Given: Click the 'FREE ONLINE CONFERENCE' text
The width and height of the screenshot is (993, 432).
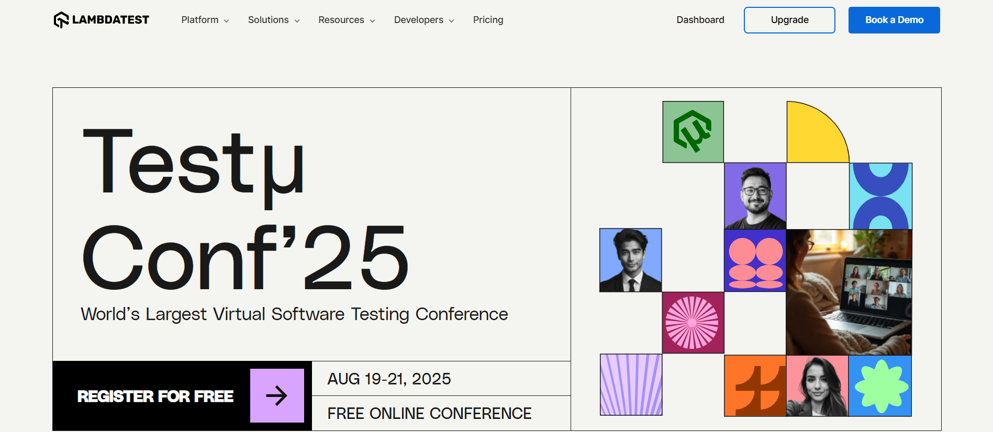Looking at the screenshot, I should click(429, 413).
